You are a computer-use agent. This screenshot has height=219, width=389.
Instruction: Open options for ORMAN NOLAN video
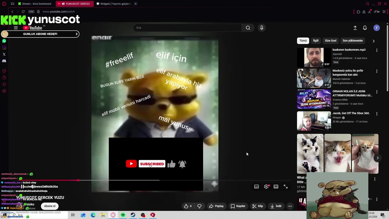click(x=377, y=92)
